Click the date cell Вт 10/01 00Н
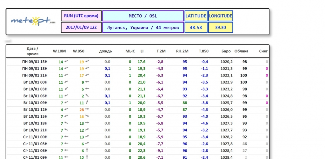The height and width of the screenshot is (159, 325). 36,82
